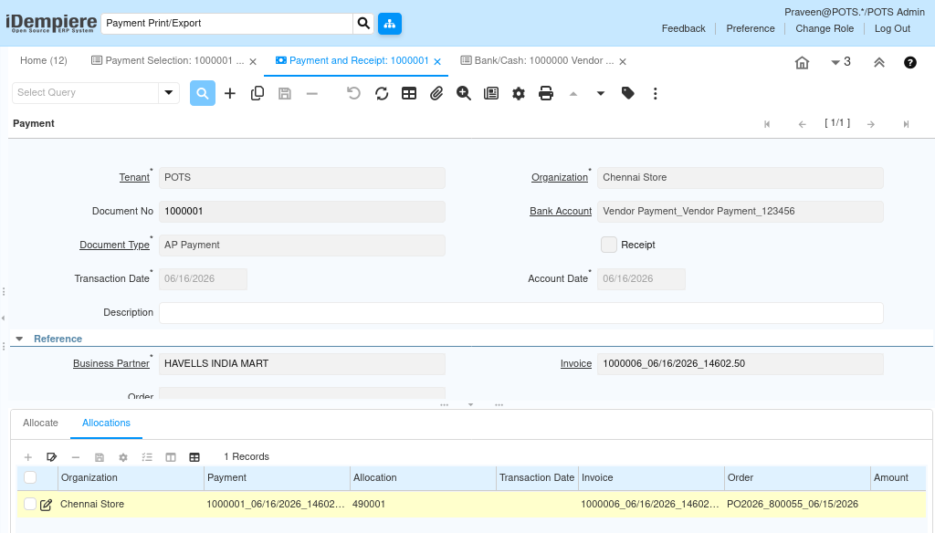
Task: Switch to Home (12) tab
Action: click(44, 61)
